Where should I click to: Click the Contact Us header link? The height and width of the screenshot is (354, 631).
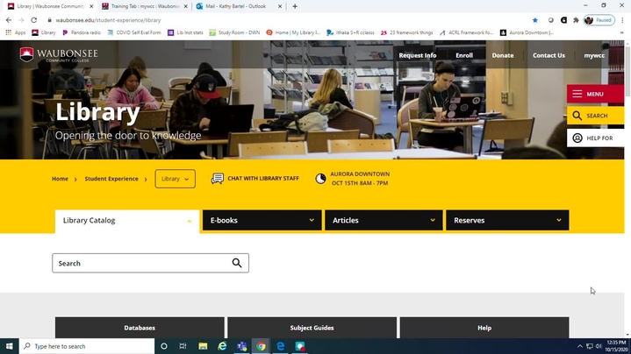pos(549,55)
